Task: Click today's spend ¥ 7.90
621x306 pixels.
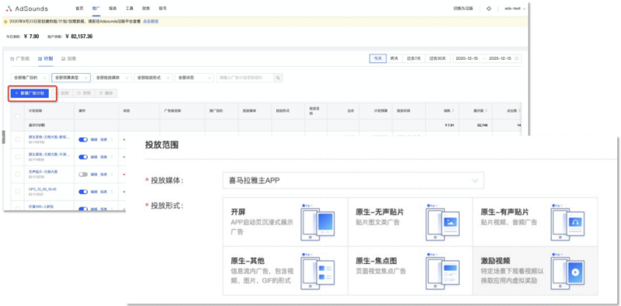Action: [31, 37]
